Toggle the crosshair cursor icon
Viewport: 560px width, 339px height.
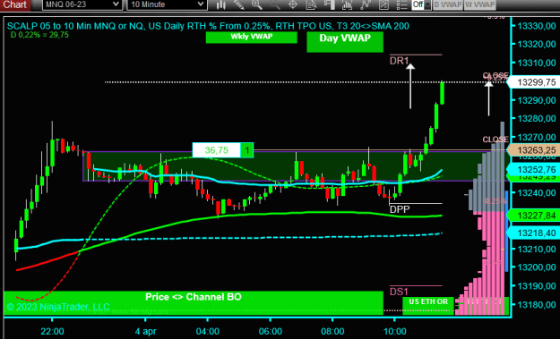[293, 4]
